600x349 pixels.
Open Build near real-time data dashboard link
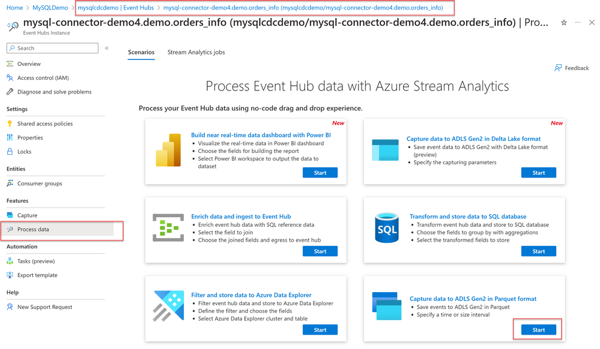point(261,135)
